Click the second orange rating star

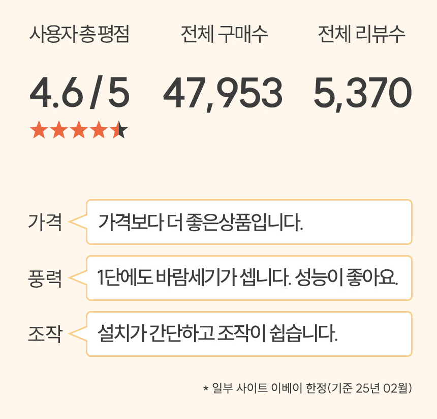59,130
